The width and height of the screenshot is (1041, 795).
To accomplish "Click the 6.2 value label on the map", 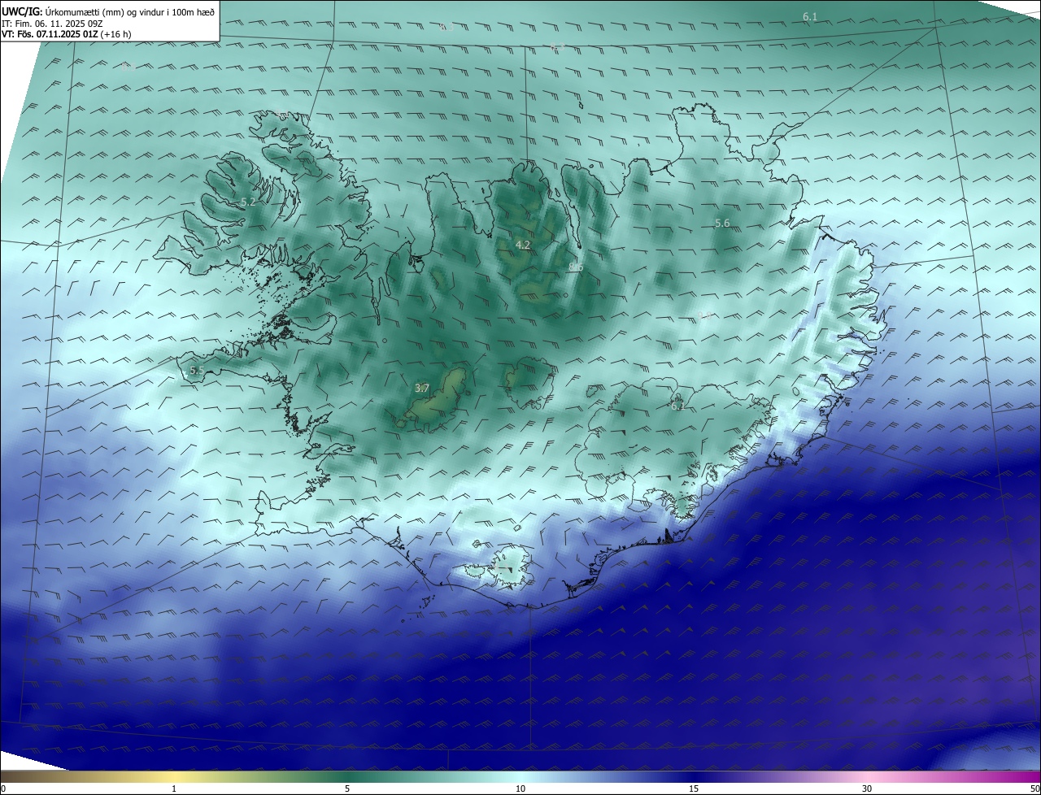I will click(x=677, y=406).
